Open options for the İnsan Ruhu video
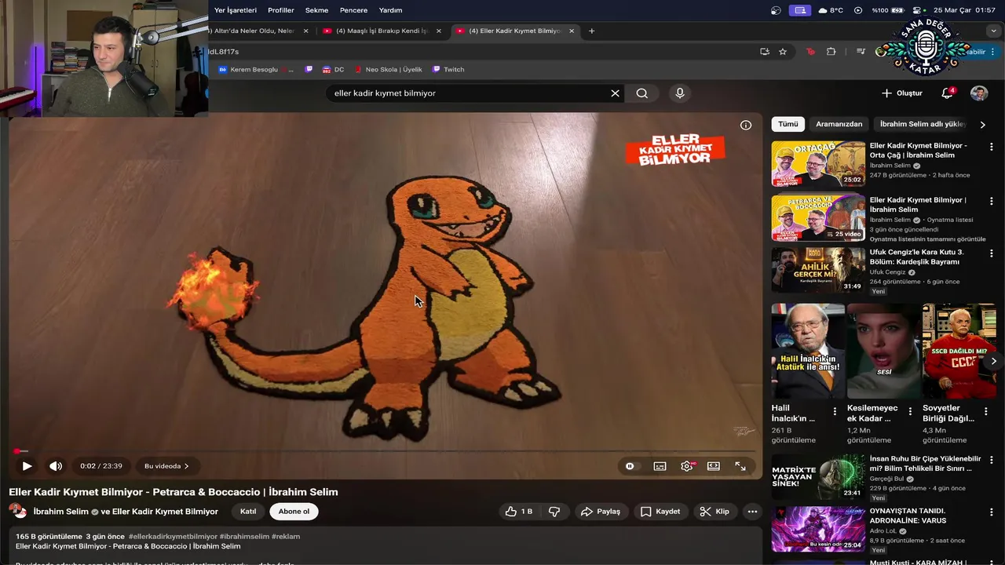The width and height of the screenshot is (1005, 565). [992, 460]
